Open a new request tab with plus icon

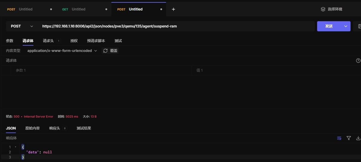click(173, 9)
